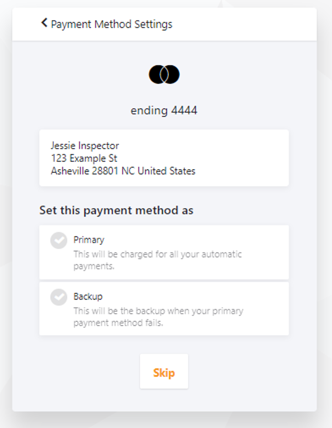Toggle the Primary checkmark circle
This screenshot has width=332, height=428.
59,240
